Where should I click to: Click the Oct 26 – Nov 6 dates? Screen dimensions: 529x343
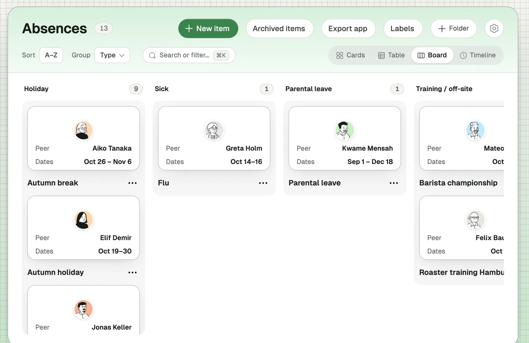(108, 162)
